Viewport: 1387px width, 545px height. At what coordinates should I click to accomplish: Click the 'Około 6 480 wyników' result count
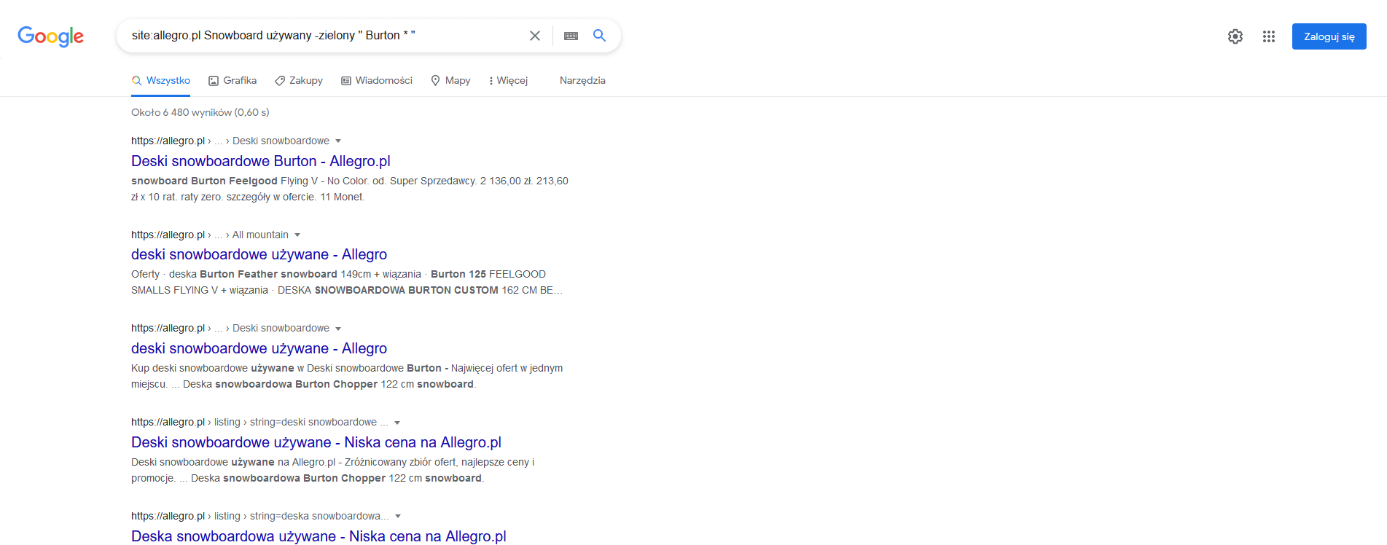pos(200,112)
